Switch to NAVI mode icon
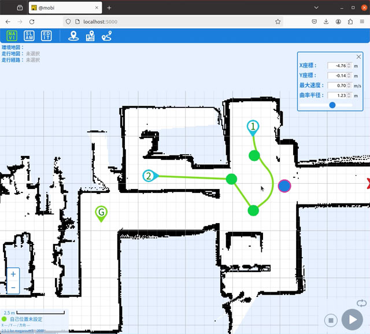 pos(12,36)
